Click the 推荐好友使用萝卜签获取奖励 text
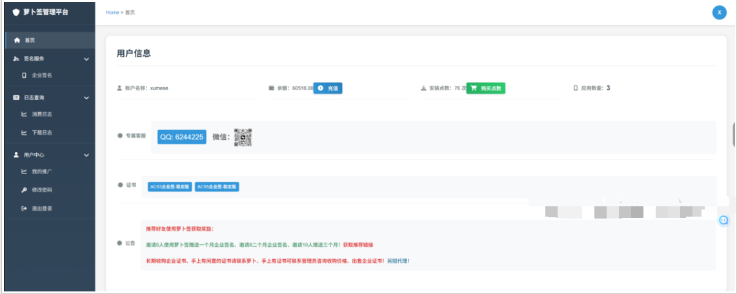This screenshot has width=737, height=294. 179,229
